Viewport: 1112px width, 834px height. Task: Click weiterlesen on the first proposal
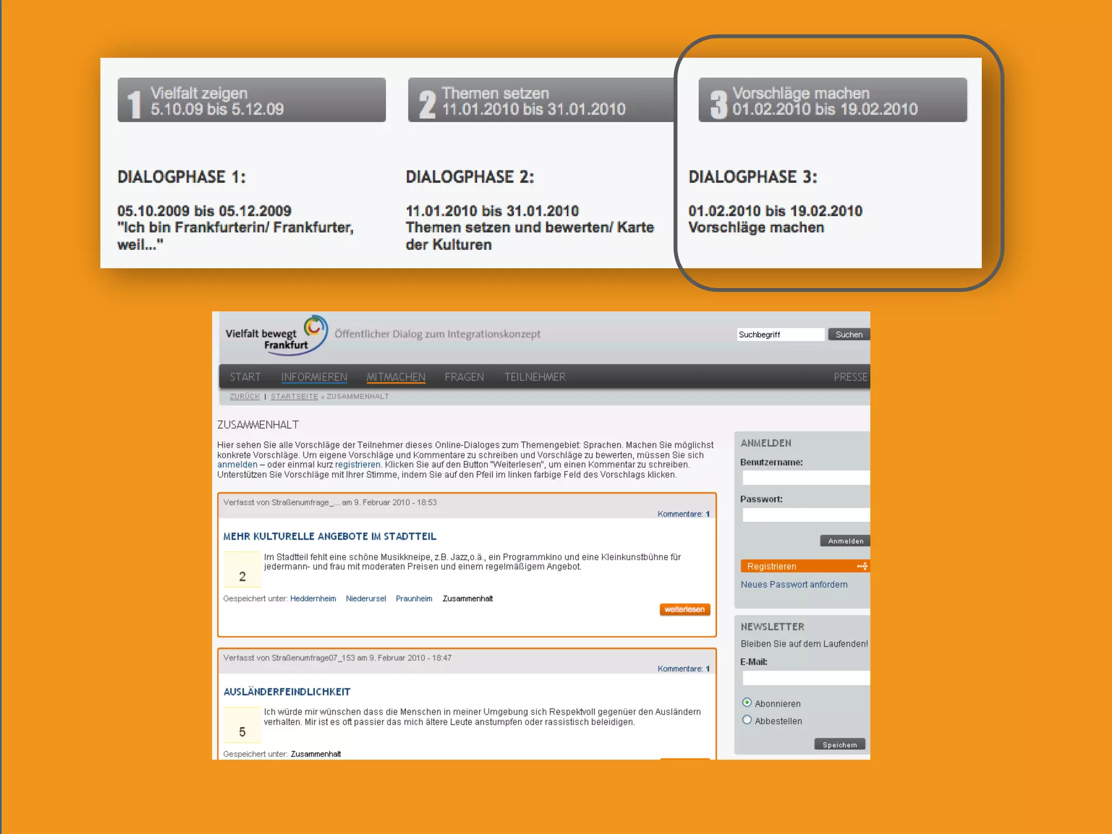[685, 609]
